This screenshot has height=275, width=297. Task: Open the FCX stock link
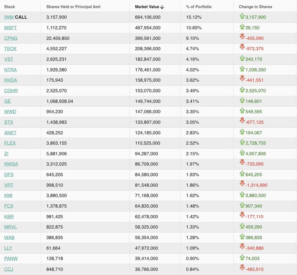coord(9,206)
